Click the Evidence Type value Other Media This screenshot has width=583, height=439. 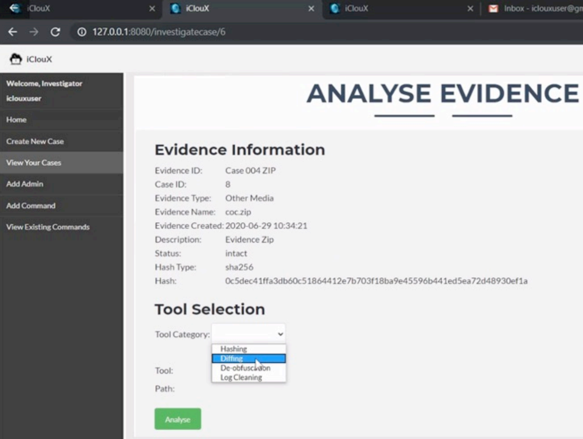pyautogui.click(x=249, y=198)
